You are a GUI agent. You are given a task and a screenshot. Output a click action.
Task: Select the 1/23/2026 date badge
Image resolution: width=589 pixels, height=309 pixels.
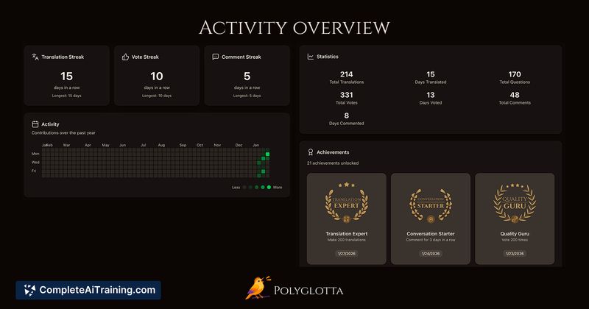(515, 253)
